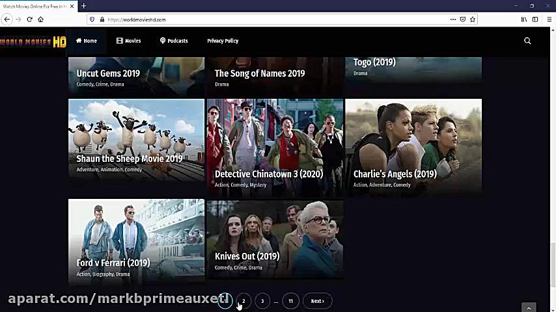556x312 pixels.
Task: Click the tracking protection shield icon
Action: [x=92, y=19]
